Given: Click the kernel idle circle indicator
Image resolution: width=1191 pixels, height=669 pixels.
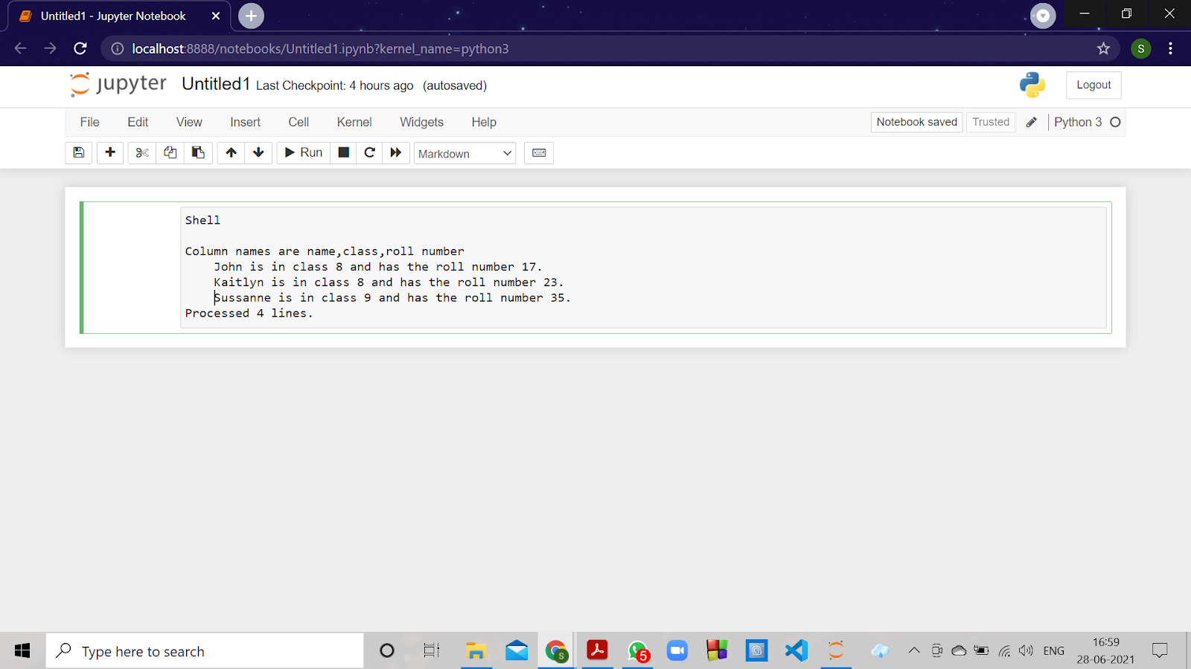Looking at the screenshot, I should pyautogui.click(x=1115, y=122).
